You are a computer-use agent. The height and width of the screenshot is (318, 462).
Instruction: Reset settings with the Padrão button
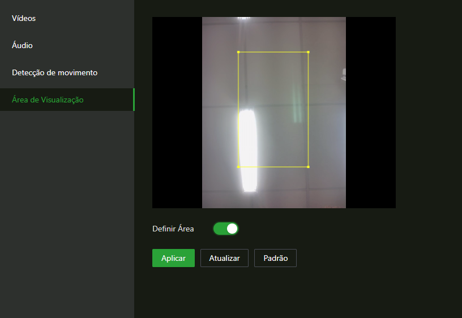(275, 258)
